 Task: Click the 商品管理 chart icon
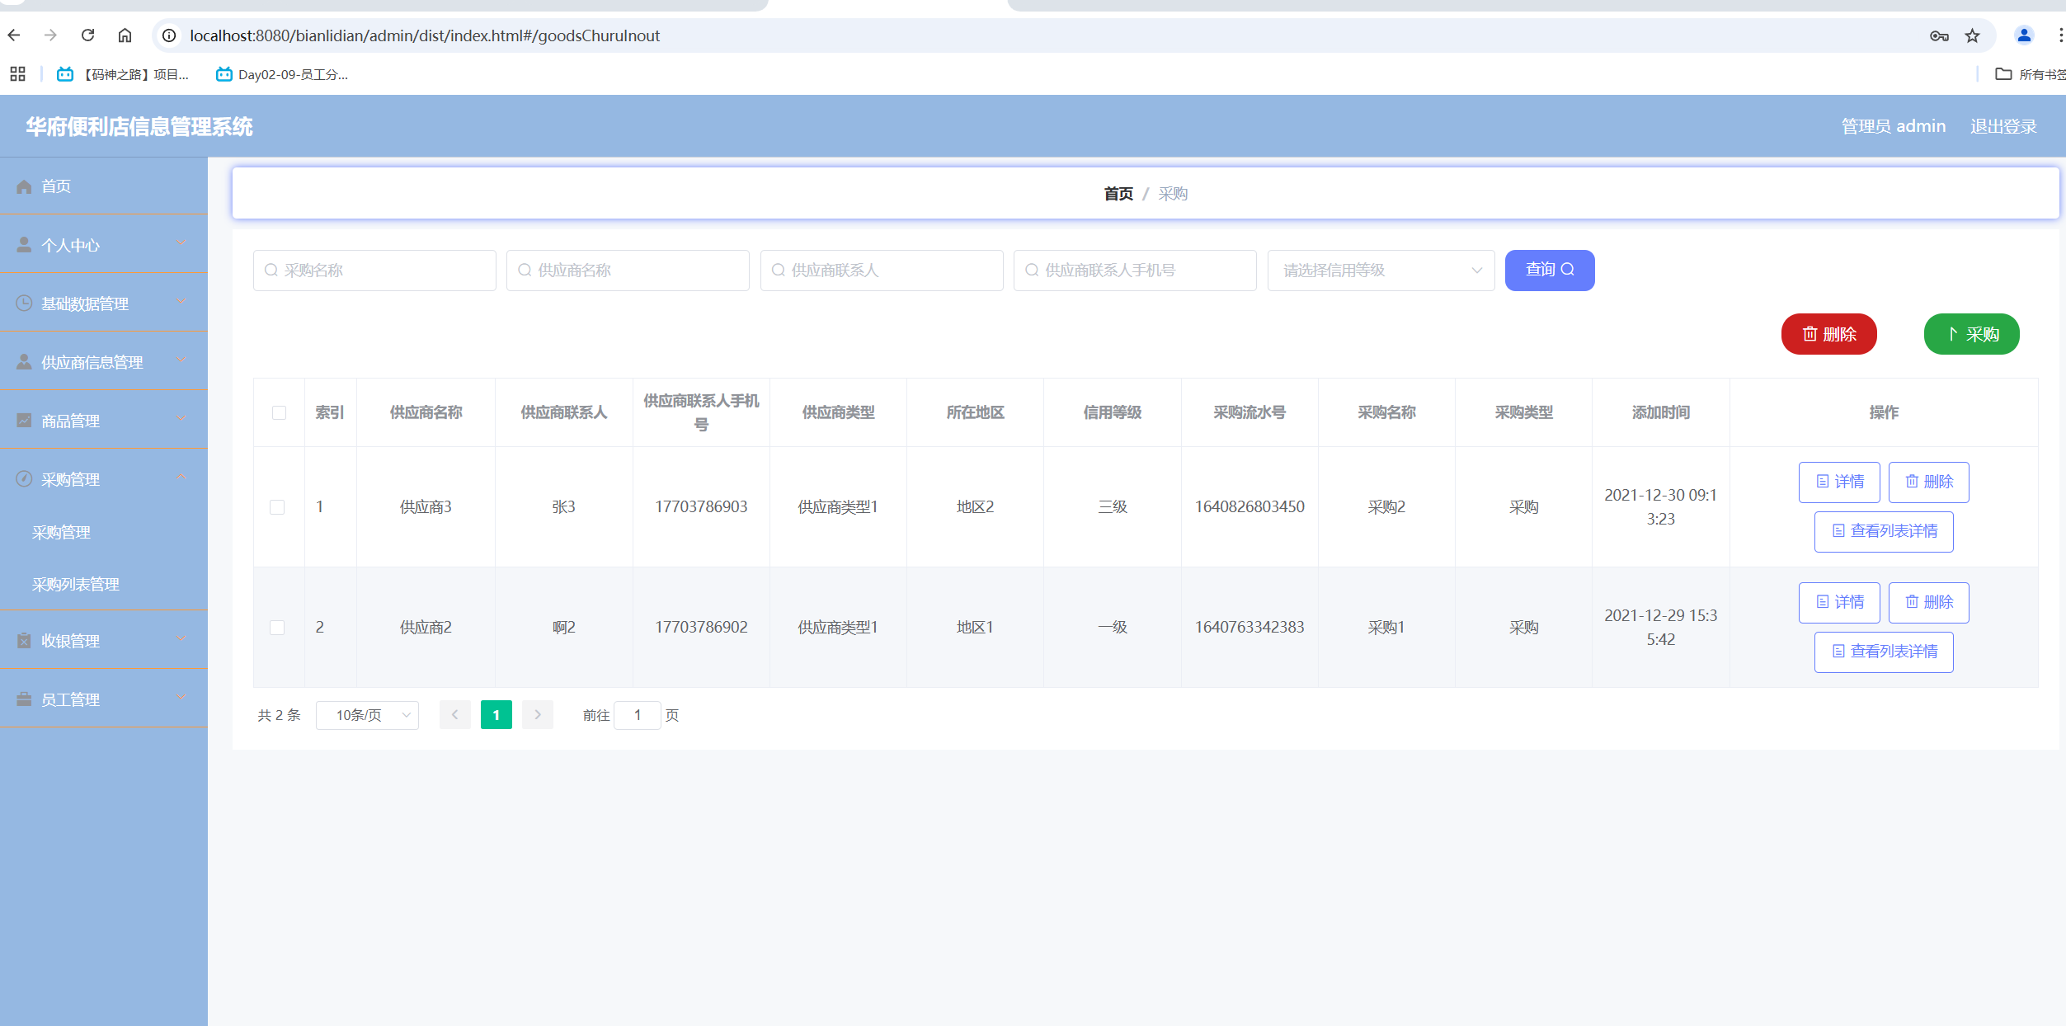click(x=24, y=421)
